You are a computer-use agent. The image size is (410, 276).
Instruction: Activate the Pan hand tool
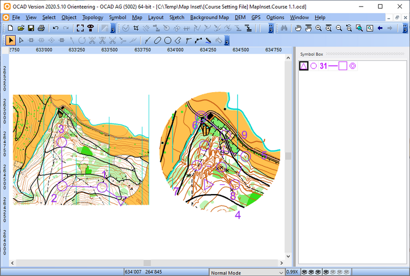[x=298, y=28]
